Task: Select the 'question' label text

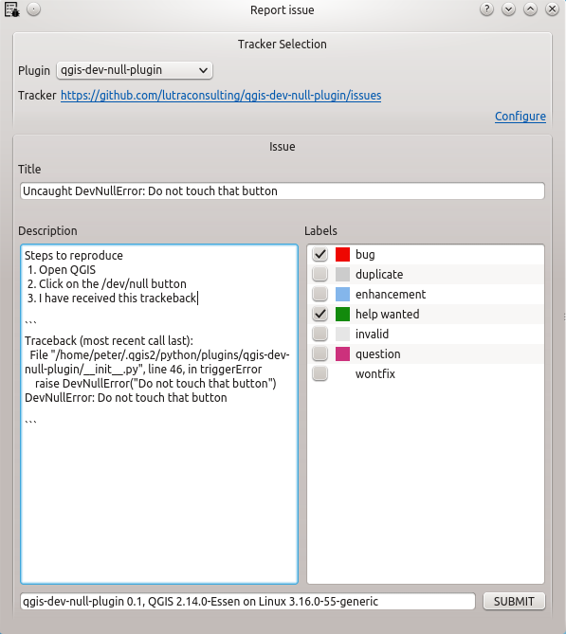Action: (x=378, y=354)
